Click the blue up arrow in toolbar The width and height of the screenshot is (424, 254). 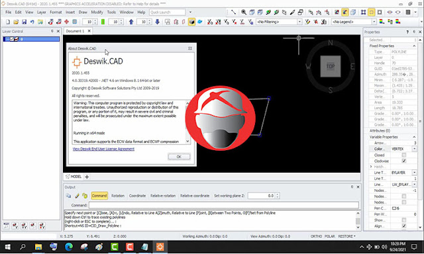(131, 22)
